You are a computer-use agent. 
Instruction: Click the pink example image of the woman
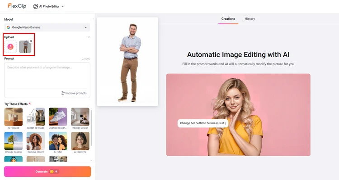[x=238, y=115]
